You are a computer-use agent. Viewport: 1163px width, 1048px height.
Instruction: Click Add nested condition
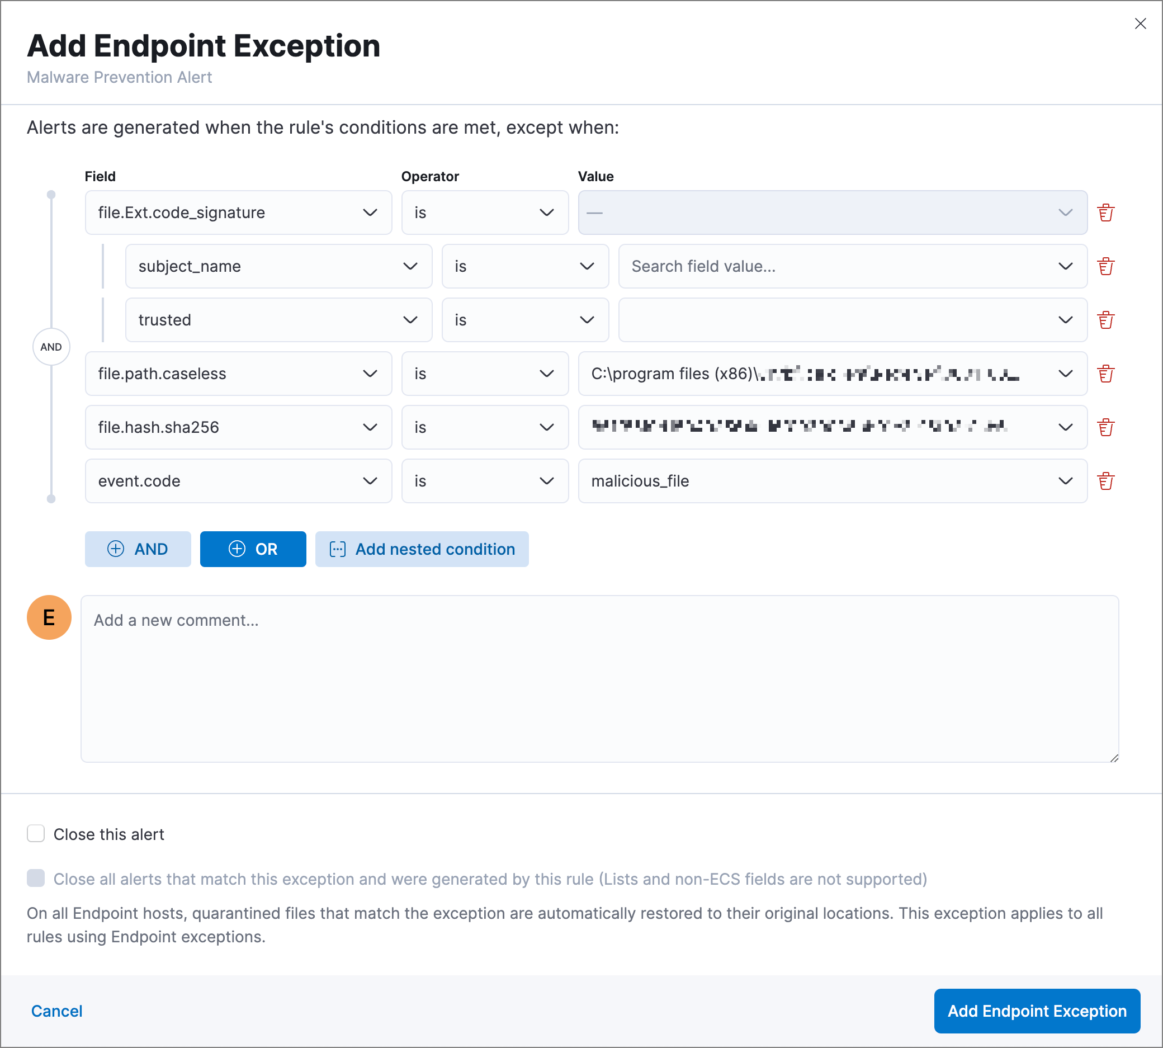(x=422, y=549)
